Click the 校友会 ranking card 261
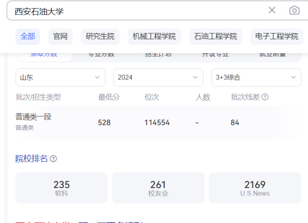Image resolution: width=308 pixels, height=223 pixels. [x=158, y=188]
